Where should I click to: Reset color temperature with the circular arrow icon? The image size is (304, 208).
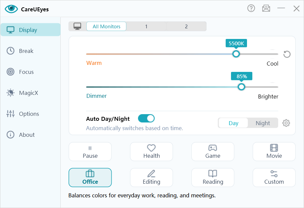287,54
